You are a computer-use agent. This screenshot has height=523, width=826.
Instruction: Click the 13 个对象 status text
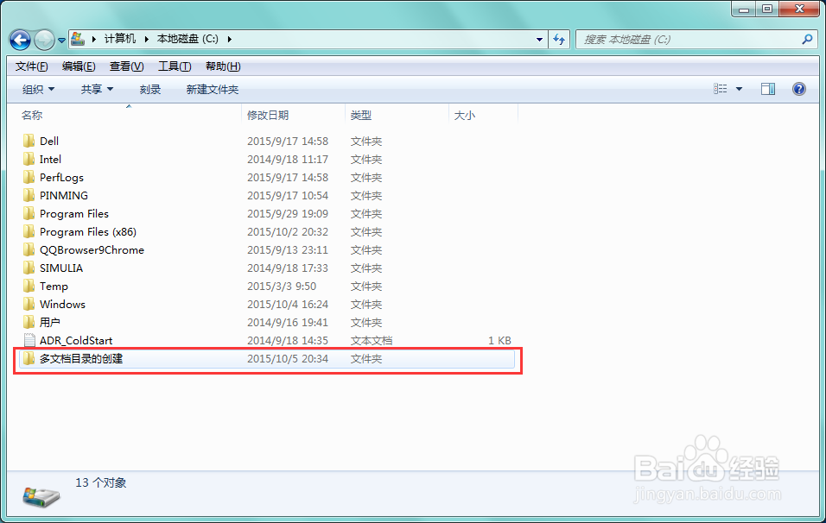pos(100,482)
